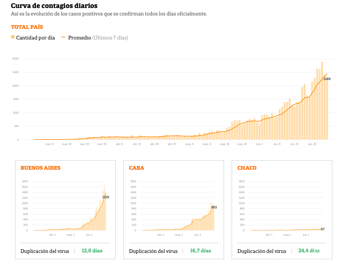
Task: Toggle the 'Cantidad por día' legend label
Action: pos(35,38)
